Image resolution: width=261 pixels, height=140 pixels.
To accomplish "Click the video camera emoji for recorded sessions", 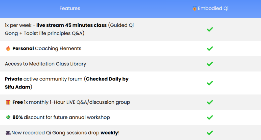I will click(8, 133).
